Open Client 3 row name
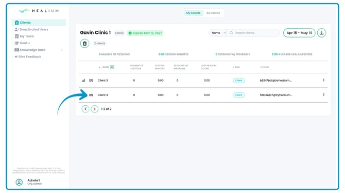Screen dimensions: 345x193 pos(103,81)
